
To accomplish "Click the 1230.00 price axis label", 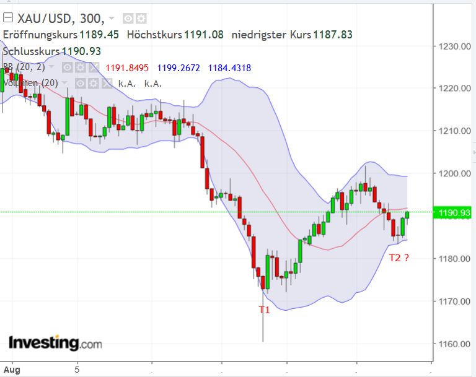I will (454, 46).
